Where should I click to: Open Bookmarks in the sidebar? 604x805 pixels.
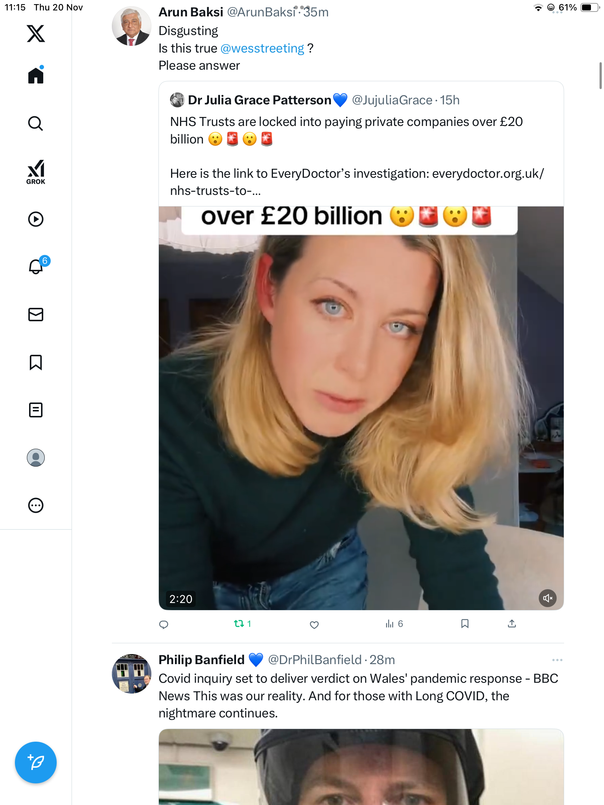pyautogui.click(x=36, y=362)
